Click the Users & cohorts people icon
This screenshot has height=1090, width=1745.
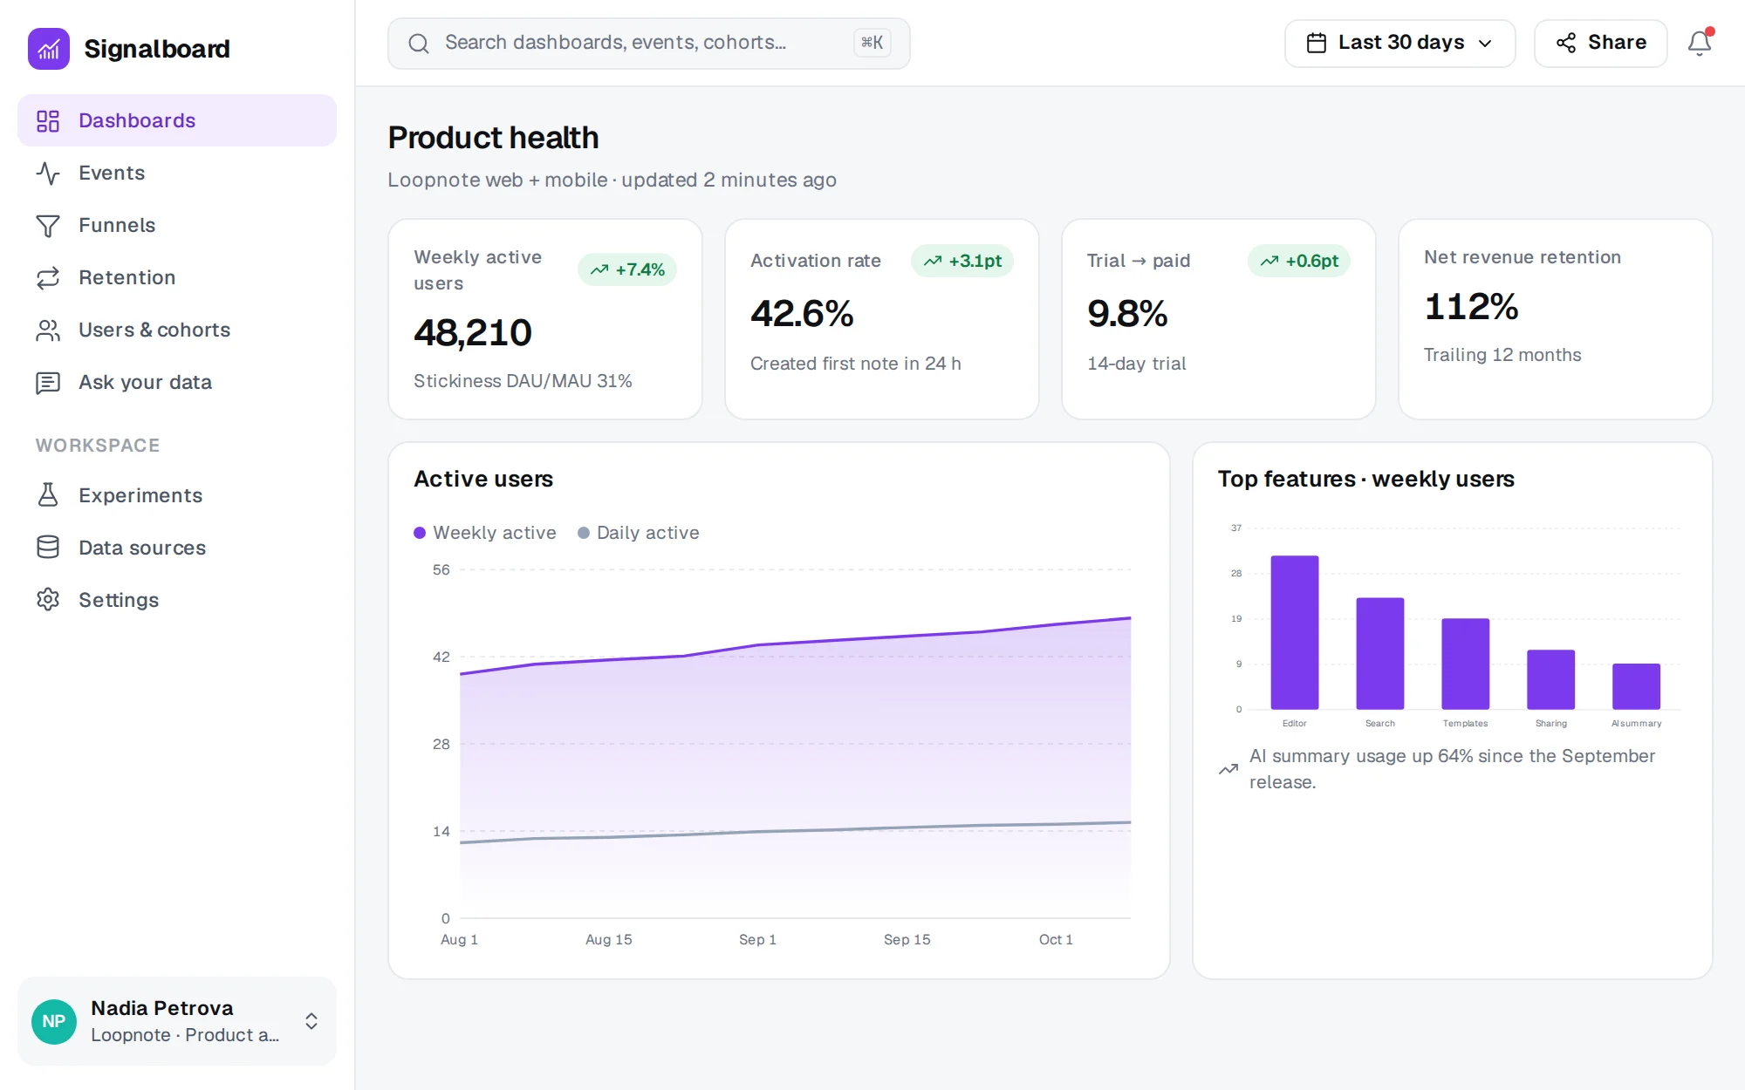[48, 330]
